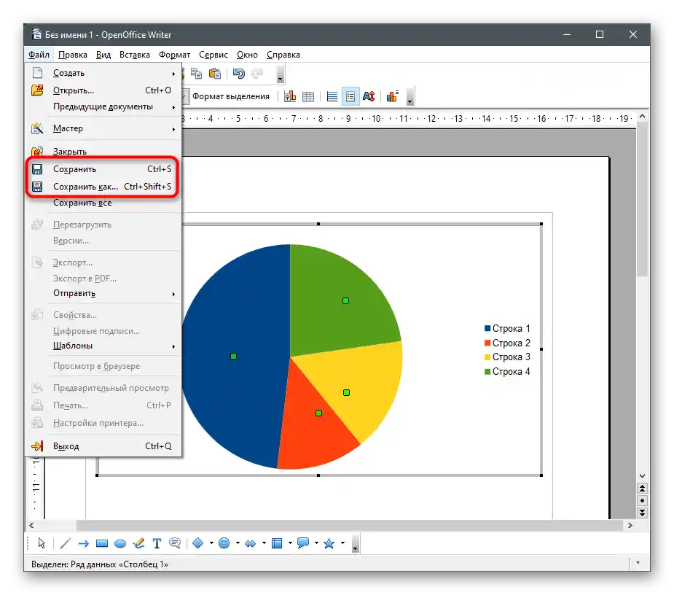Click Строка 2 legend entry

pyautogui.click(x=507, y=343)
